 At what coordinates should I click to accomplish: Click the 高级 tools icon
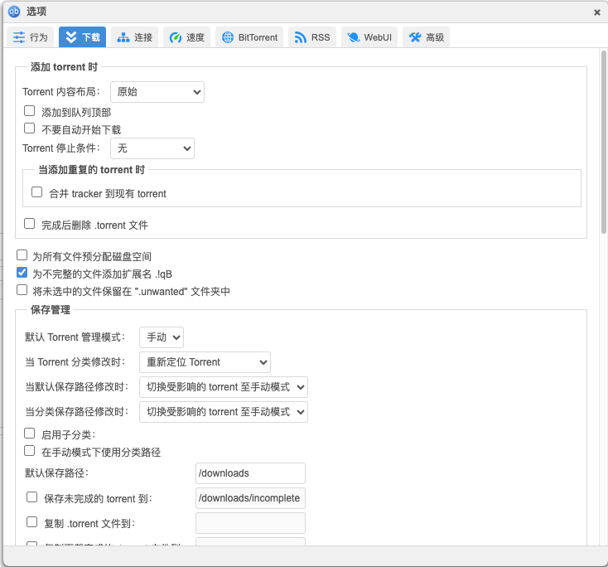tap(415, 37)
